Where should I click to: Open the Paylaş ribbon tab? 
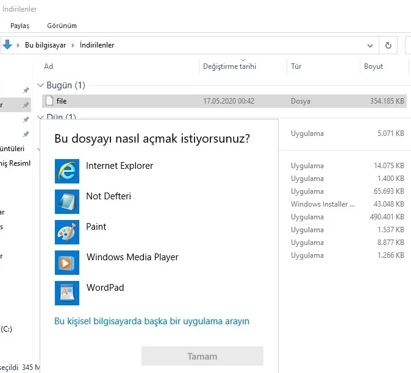coord(20,26)
